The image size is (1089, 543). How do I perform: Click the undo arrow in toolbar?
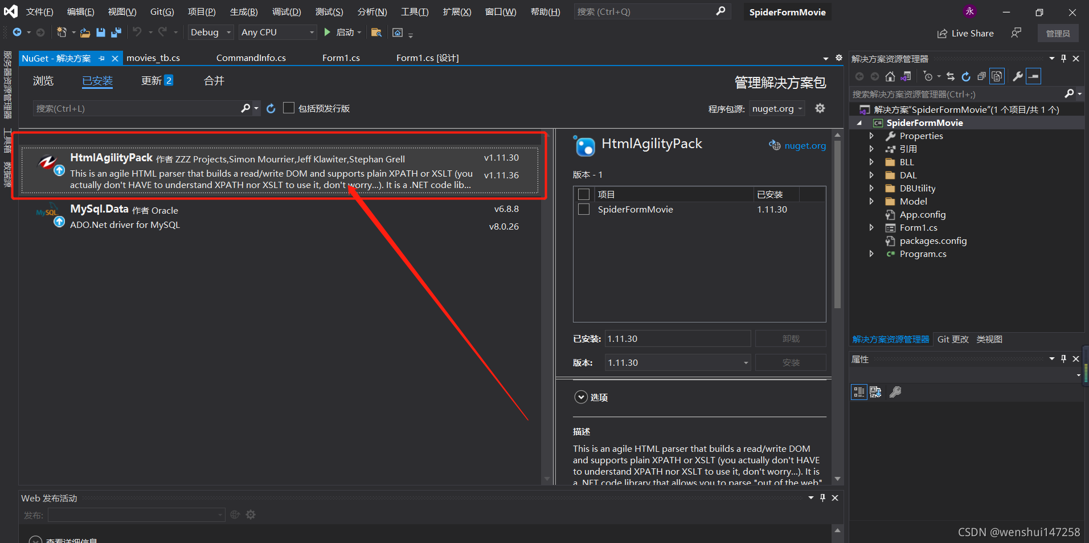(x=137, y=32)
